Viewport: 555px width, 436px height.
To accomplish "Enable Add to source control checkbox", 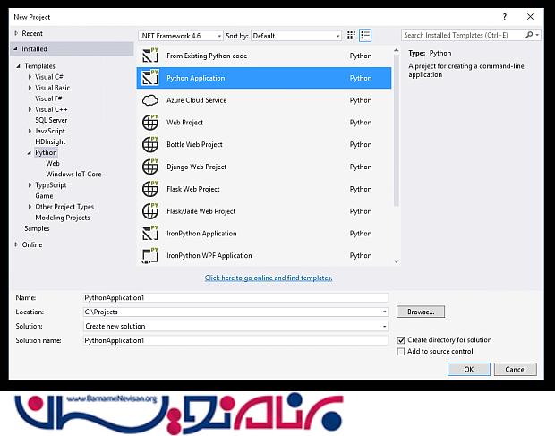I will (x=401, y=352).
